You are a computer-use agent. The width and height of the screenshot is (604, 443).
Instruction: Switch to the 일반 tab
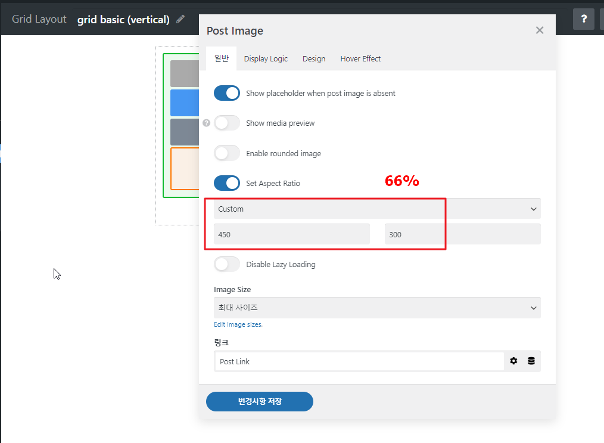coord(222,58)
